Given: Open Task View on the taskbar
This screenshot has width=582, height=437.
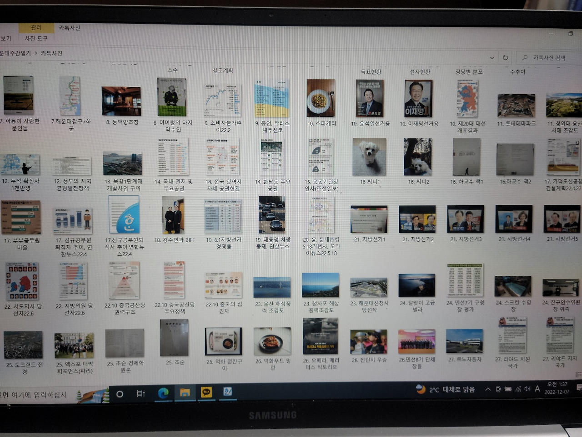Looking at the screenshot, I should click(141, 393).
